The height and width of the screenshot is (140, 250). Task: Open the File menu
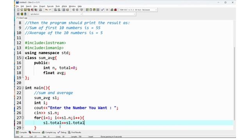click(17, 6)
